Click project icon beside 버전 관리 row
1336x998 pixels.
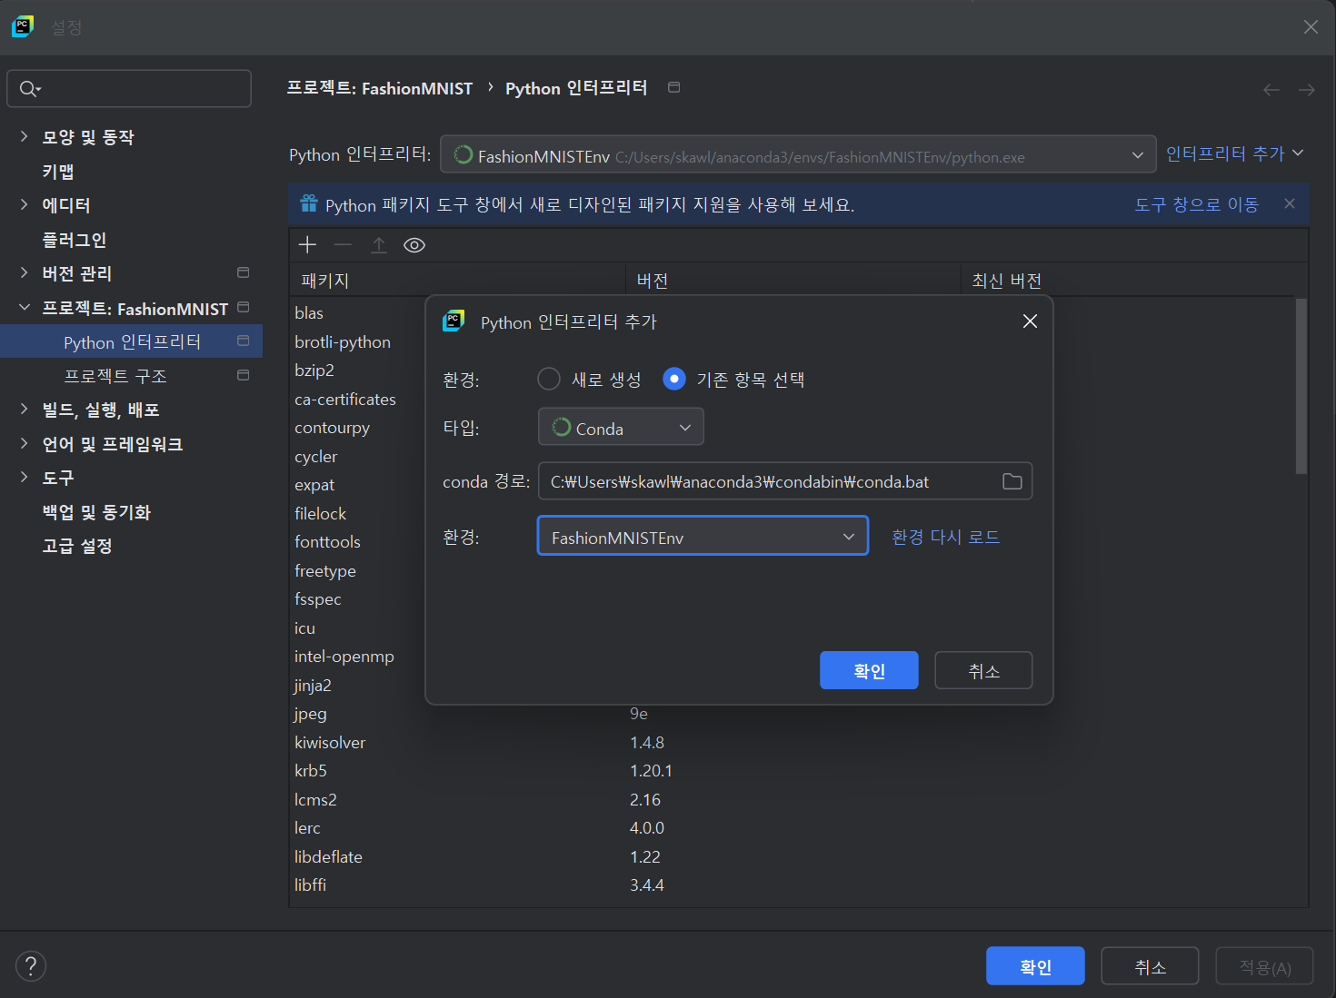coord(244,272)
